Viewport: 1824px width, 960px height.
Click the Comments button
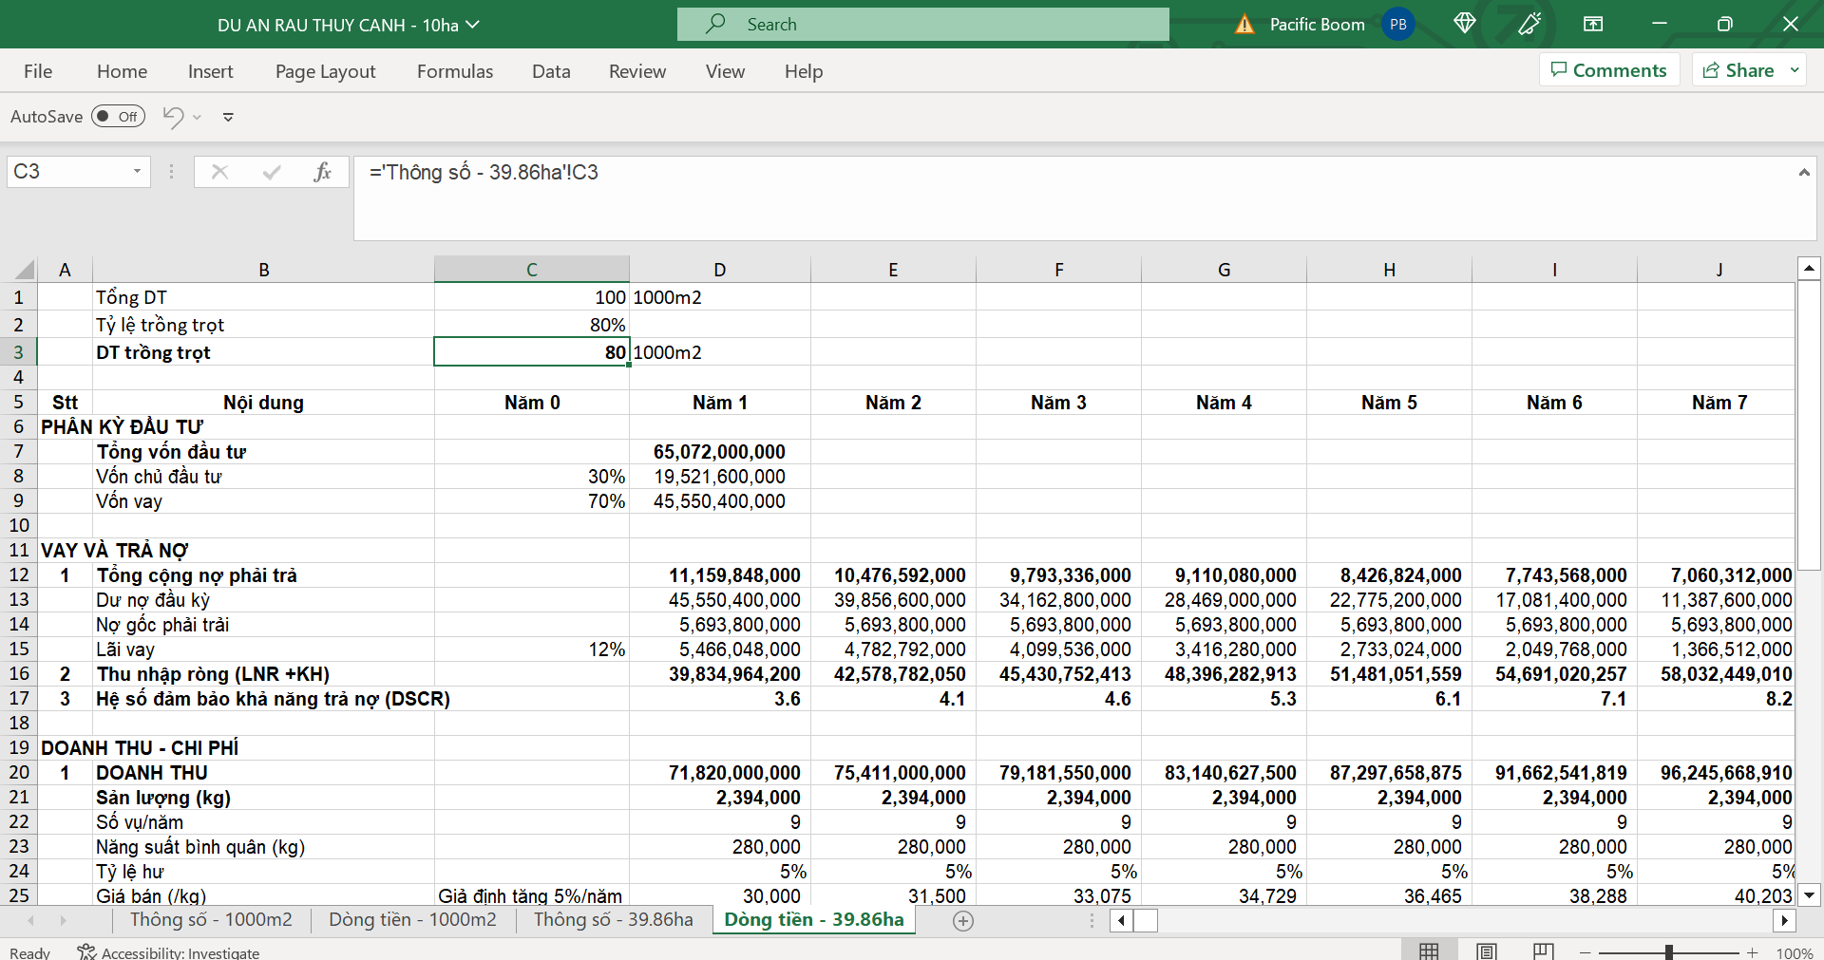click(1609, 70)
